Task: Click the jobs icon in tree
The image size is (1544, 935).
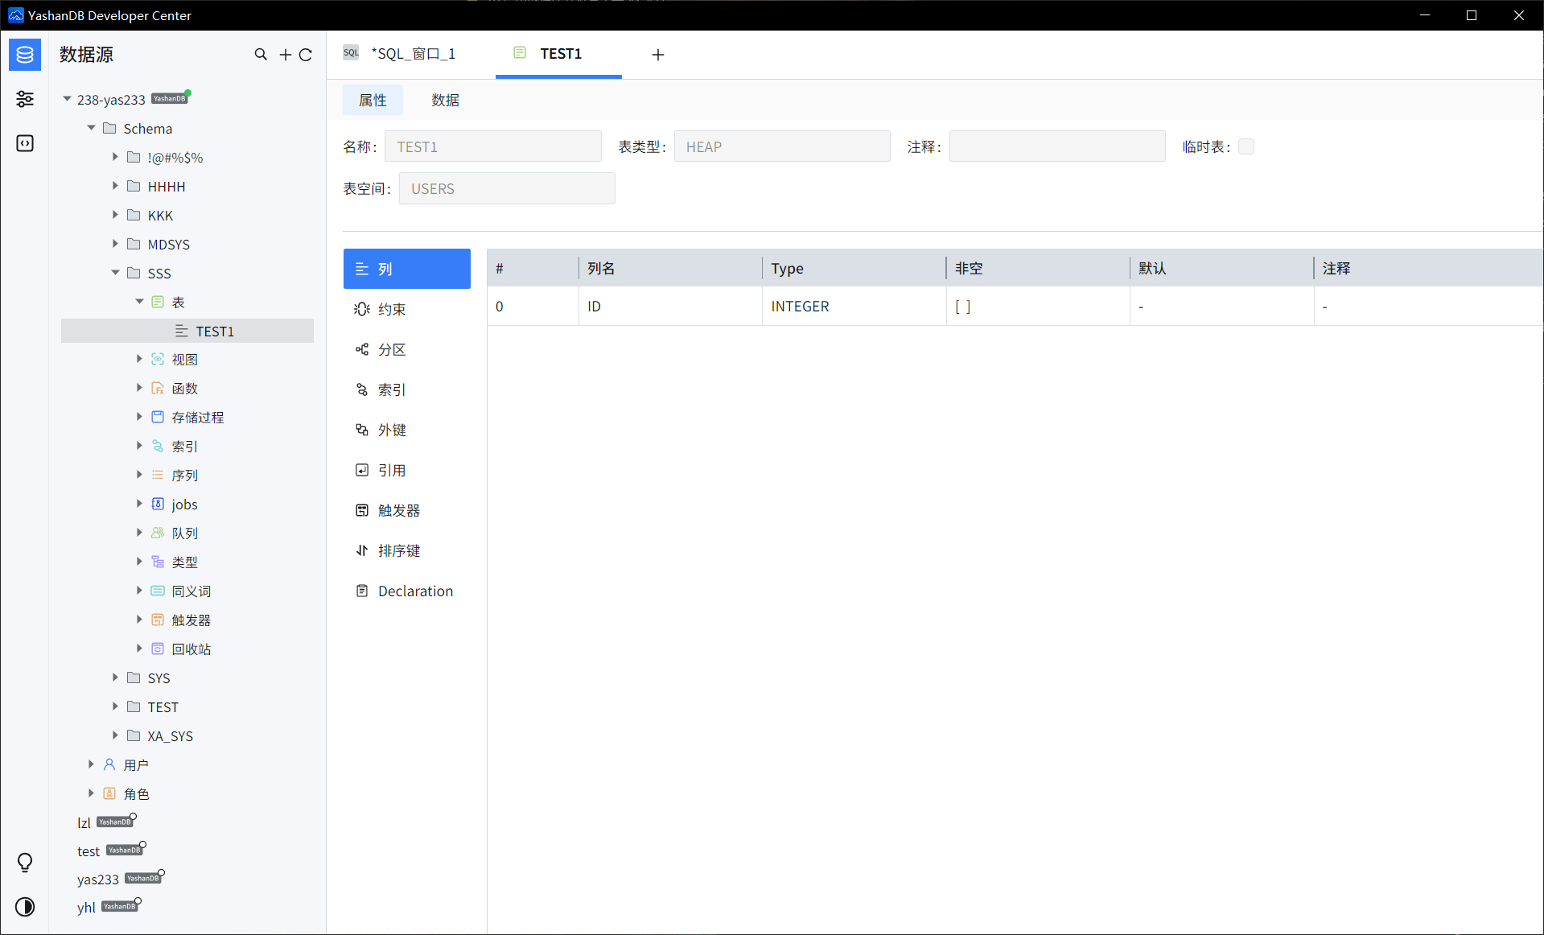Action: [158, 505]
